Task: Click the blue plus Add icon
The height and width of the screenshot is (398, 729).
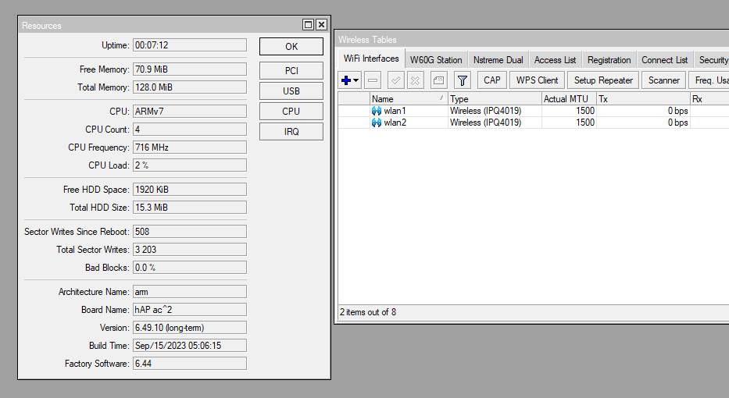Action: [x=346, y=80]
